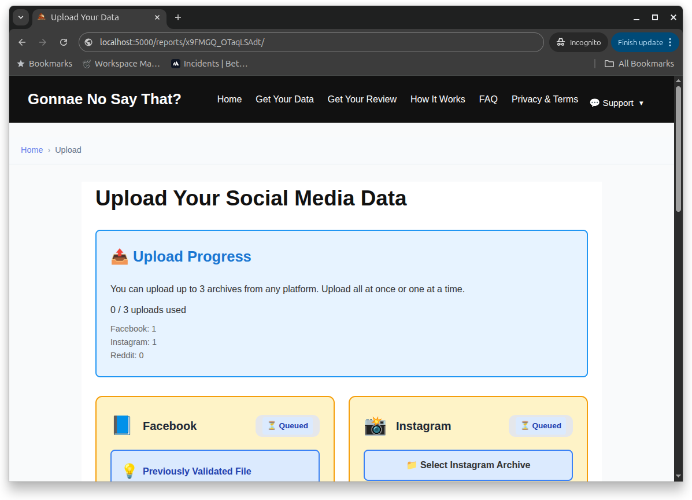Minimize the browser window
This screenshot has width=692, height=500.
click(637, 17)
